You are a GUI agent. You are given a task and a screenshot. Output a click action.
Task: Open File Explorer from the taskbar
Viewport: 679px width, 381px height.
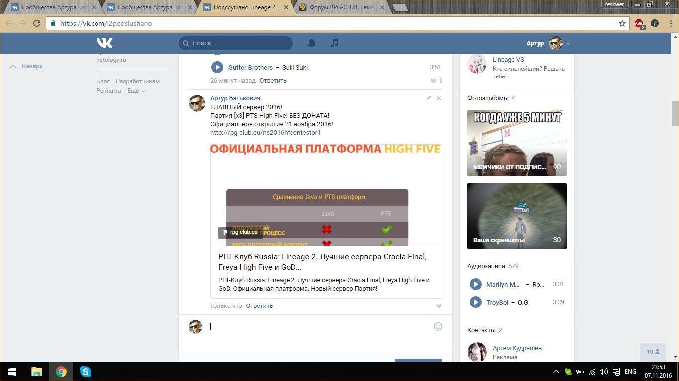(x=37, y=371)
